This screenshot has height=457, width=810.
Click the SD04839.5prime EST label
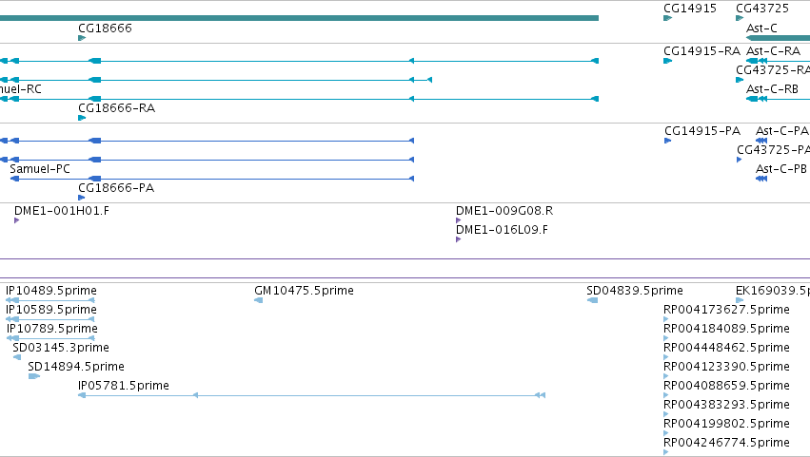pos(635,291)
